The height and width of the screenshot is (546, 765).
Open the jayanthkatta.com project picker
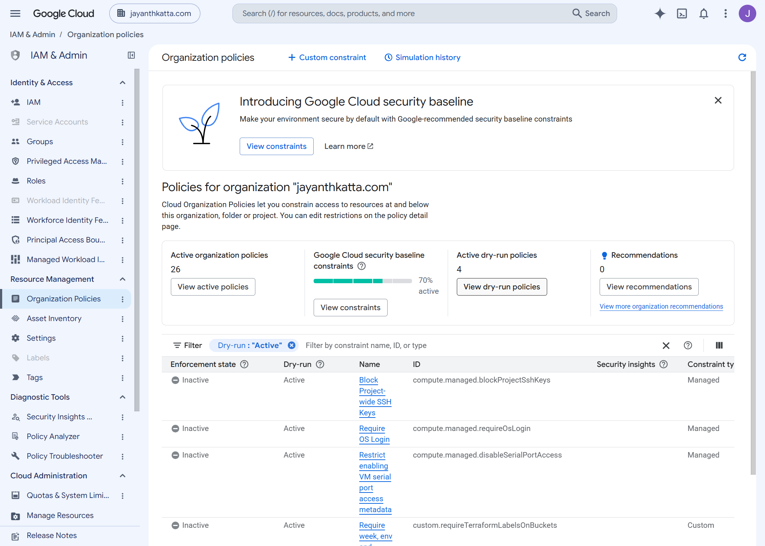(x=154, y=13)
